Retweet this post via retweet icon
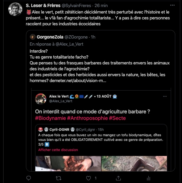This screenshot has width=182, height=183. (59, 178)
